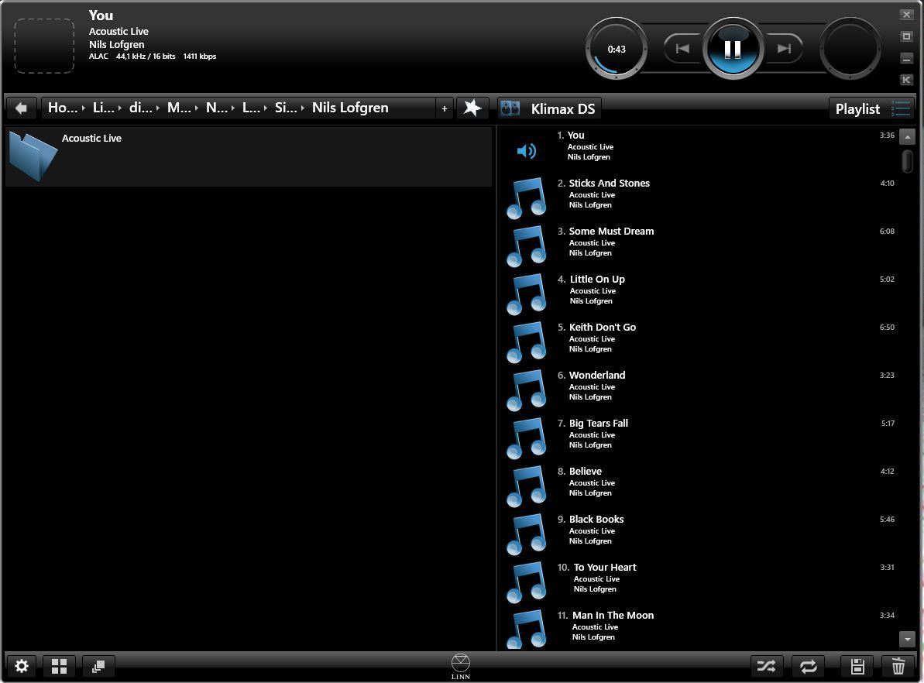
Task: Open settings with the gear icon
Action: pos(22,666)
